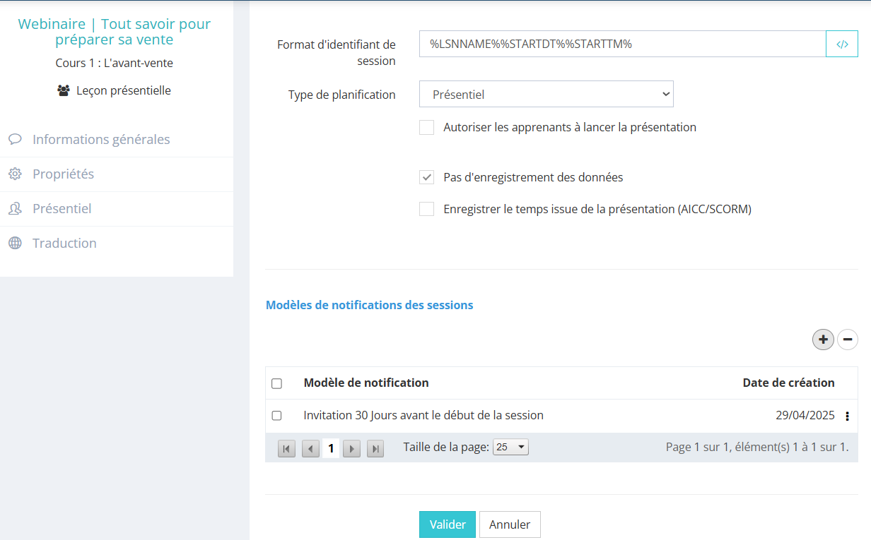Jump to last page of notification list
871x540 pixels.
pyautogui.click(x=375, y=448)
